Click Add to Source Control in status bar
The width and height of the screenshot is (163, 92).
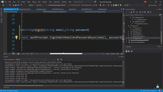point(149,91)
